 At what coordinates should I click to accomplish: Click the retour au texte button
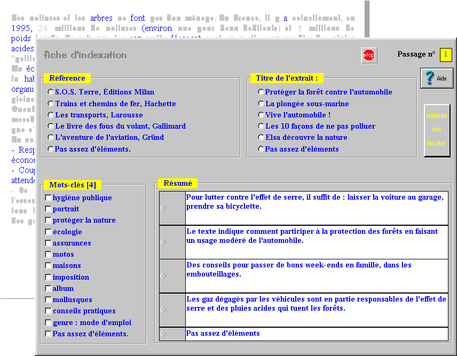pyautogui.click(x=436, y=130)
